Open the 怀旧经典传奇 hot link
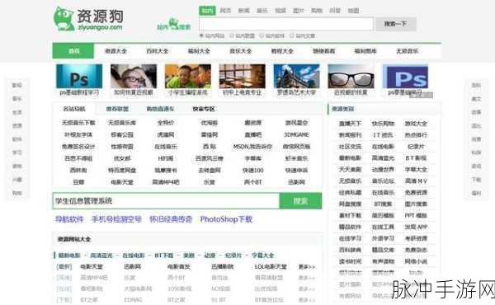Screen dimensions: 495x305 171,219
